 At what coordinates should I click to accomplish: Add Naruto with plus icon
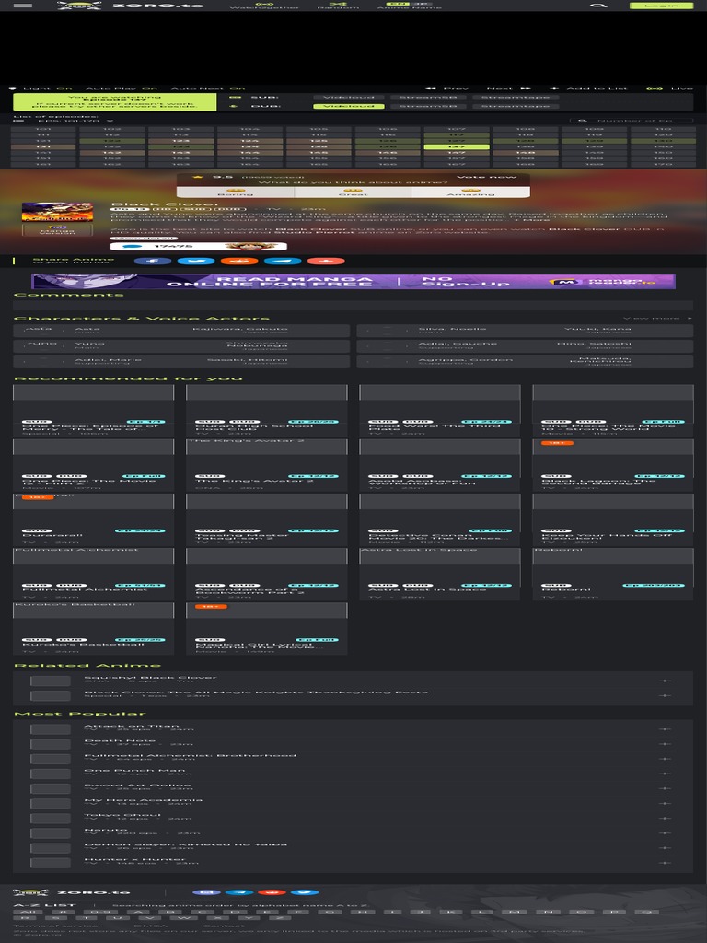click(x=665, y=832)
